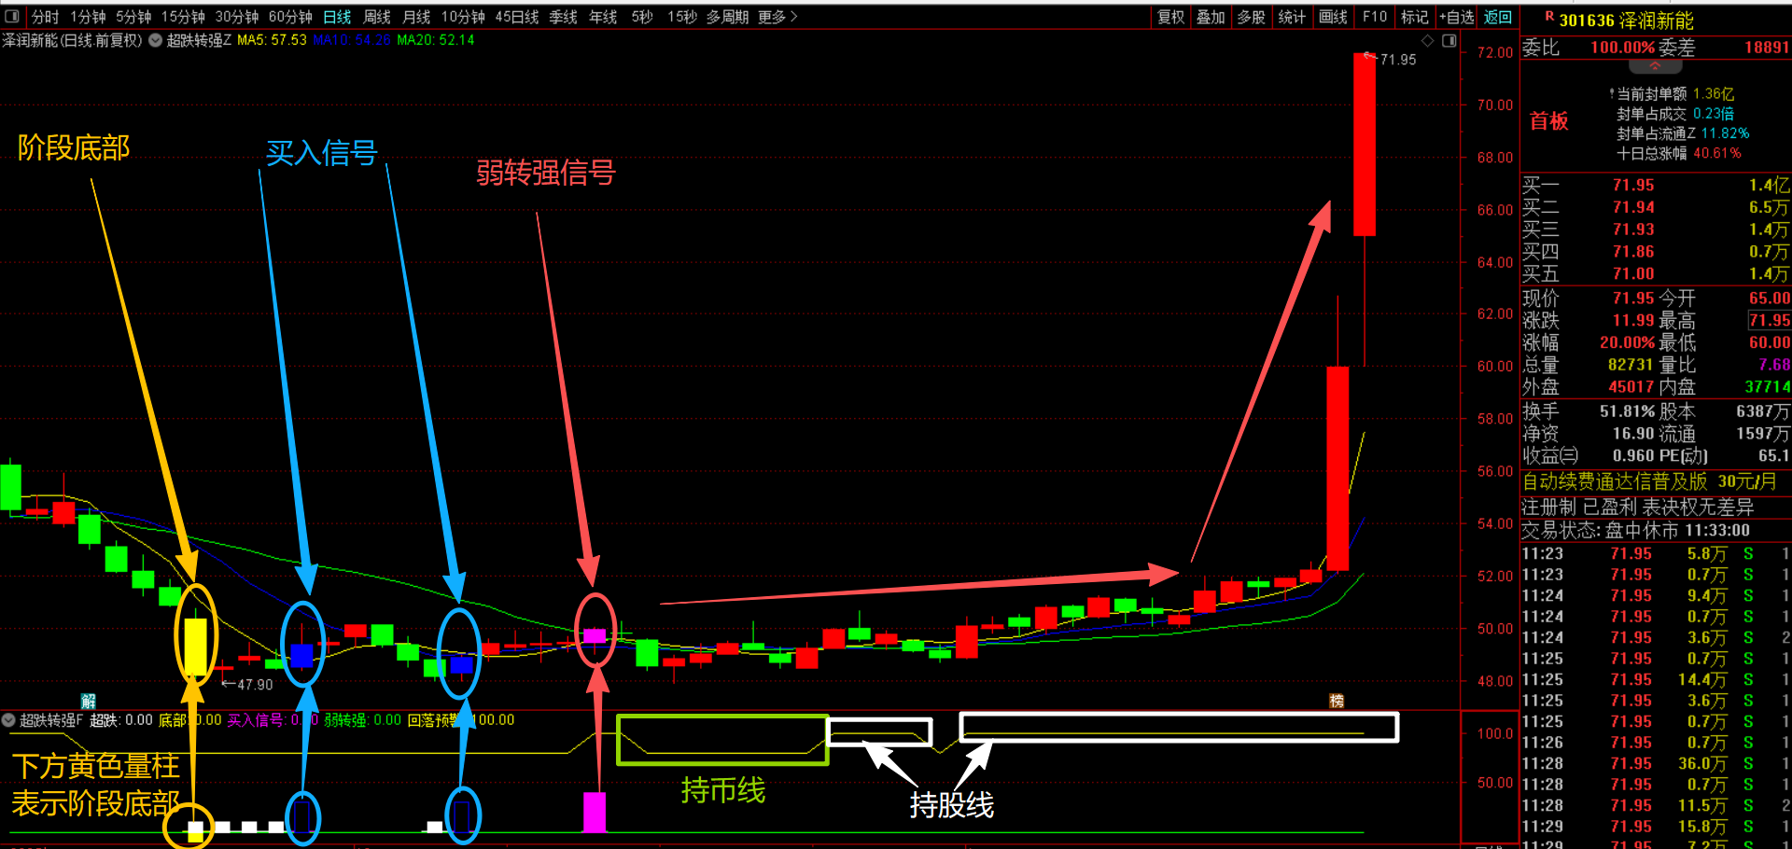Open the F10 company info
Viewport: 1792px width, 849px height.
click(x=1375, y=17)
